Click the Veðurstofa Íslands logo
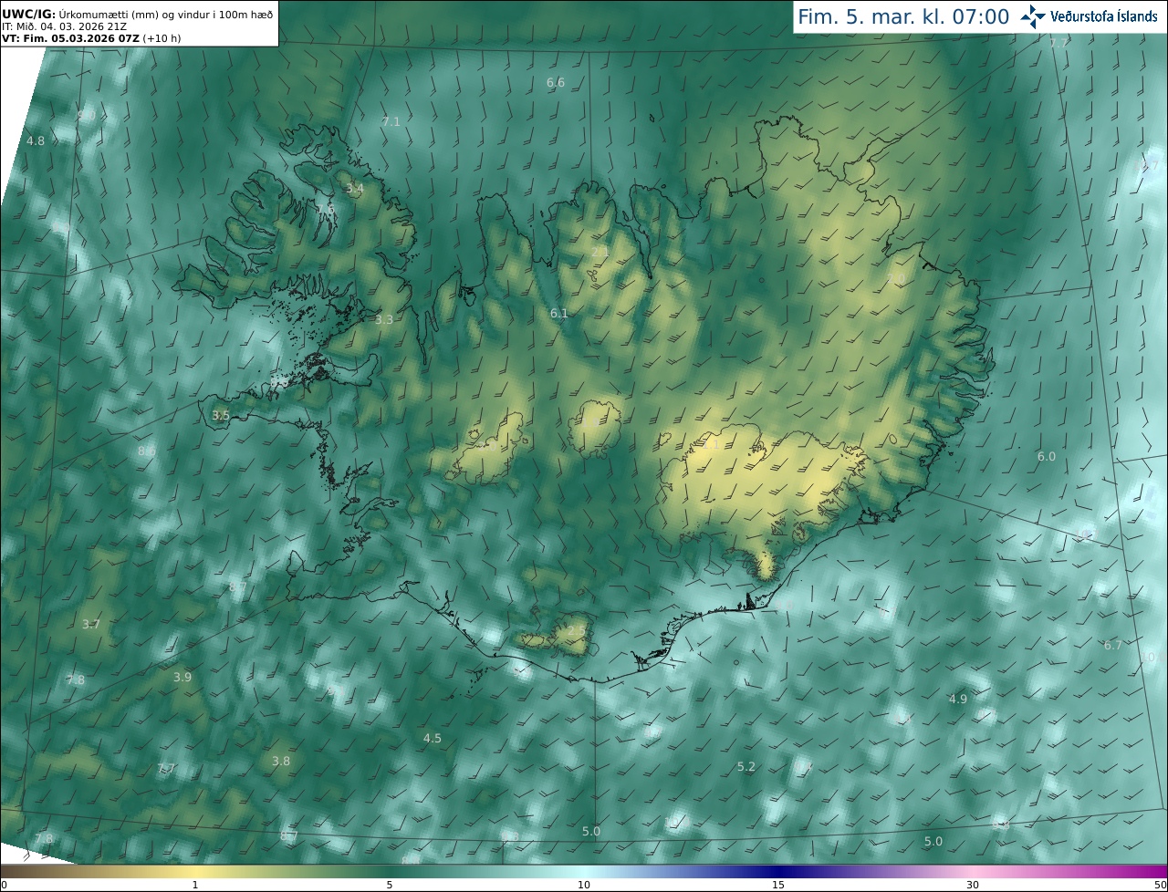This screenshot has width=1168, height=892. [x=1090, y=16]
